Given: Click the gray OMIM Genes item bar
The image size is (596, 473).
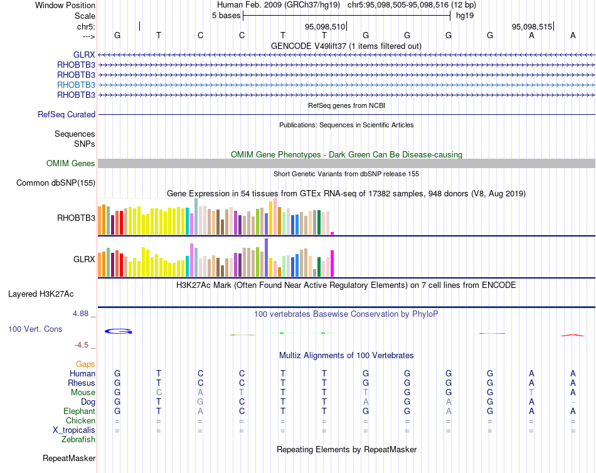Looking at the screenshot, I should (x=346, y=164).
